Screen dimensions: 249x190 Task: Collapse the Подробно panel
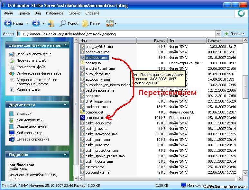coord(65,154)
